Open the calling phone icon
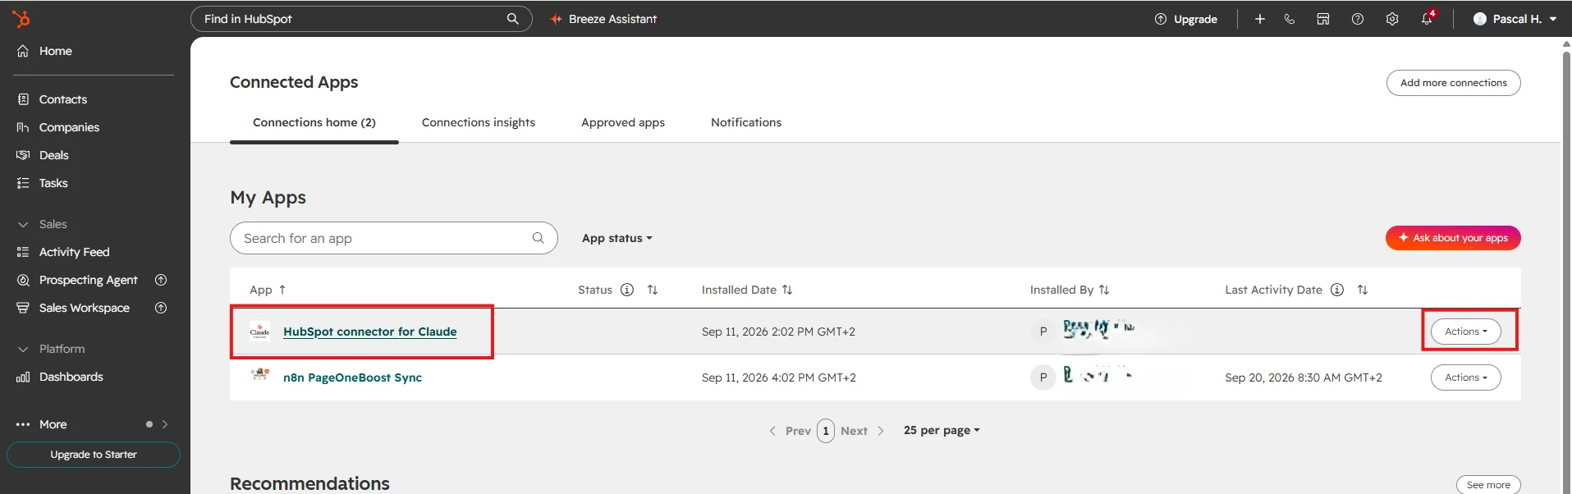The width and height of the screenshot is (1572, 494). pyautogui.click(x=1290, y=19)
